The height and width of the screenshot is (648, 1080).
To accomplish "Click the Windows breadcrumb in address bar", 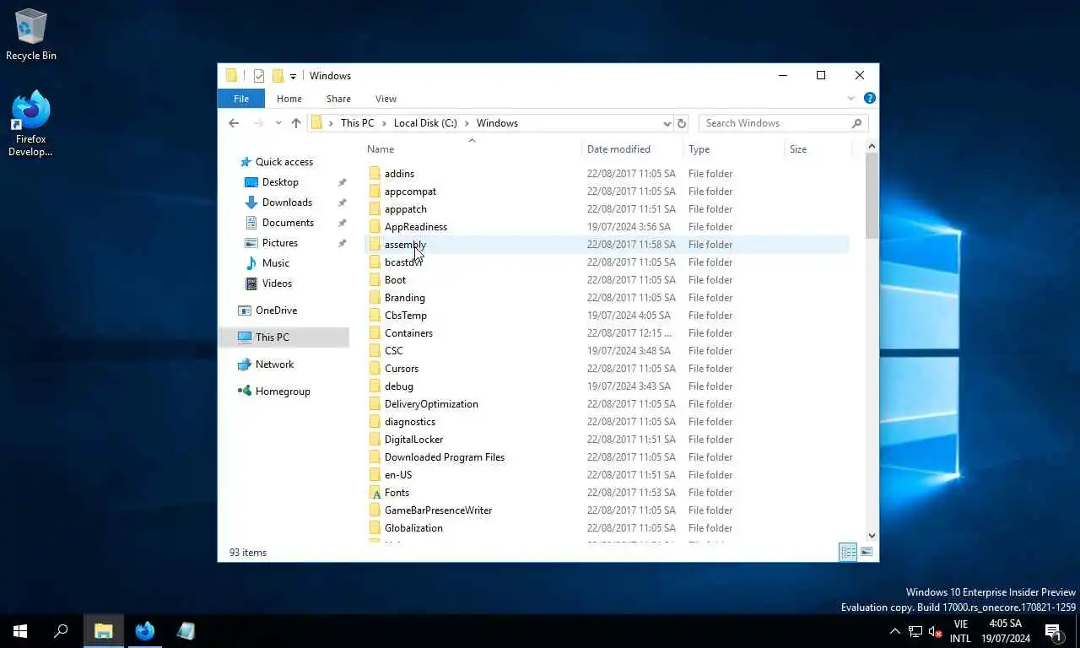I will pyautogui.click(x=497, y=123).
